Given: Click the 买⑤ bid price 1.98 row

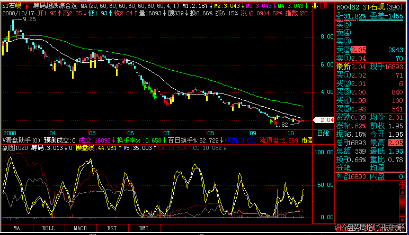Looking at the screenshot, I should tap(369, 109).
